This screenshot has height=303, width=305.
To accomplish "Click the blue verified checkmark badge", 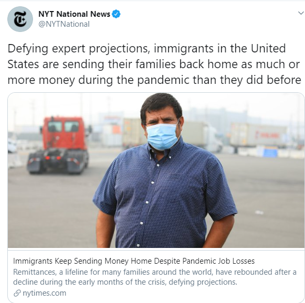I will click(116, 14).
